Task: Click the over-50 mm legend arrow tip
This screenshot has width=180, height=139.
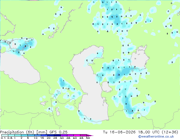Action: [x=90, y=135]
